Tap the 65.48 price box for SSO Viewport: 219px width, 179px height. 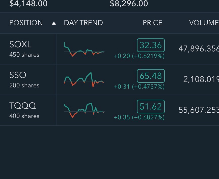[151, 76]
